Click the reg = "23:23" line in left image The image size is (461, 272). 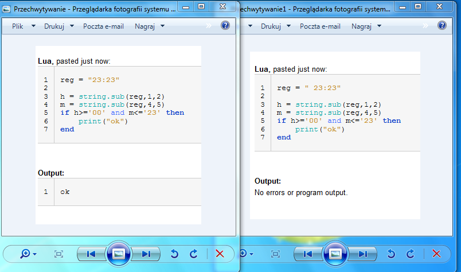coord(89,80)
